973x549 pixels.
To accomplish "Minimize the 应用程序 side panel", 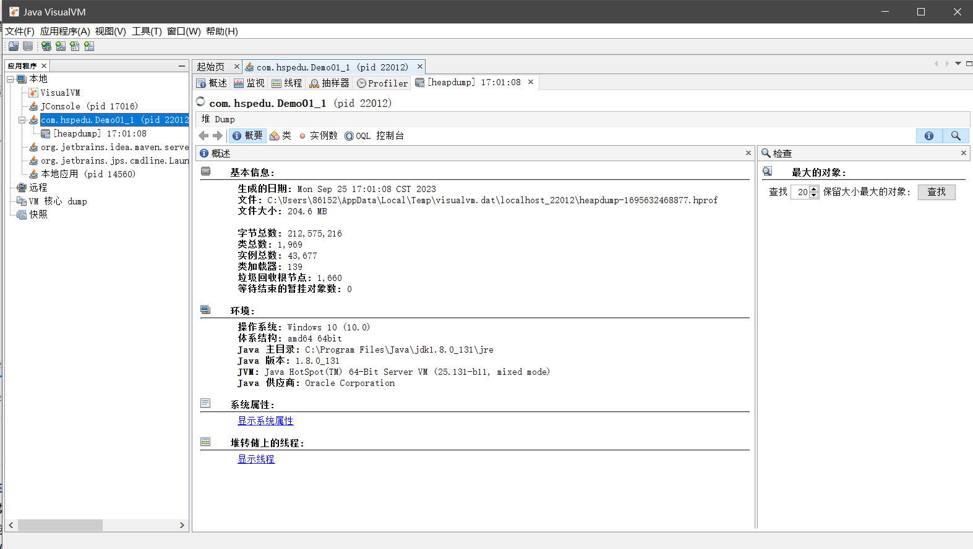I will [x=182, y=65].
